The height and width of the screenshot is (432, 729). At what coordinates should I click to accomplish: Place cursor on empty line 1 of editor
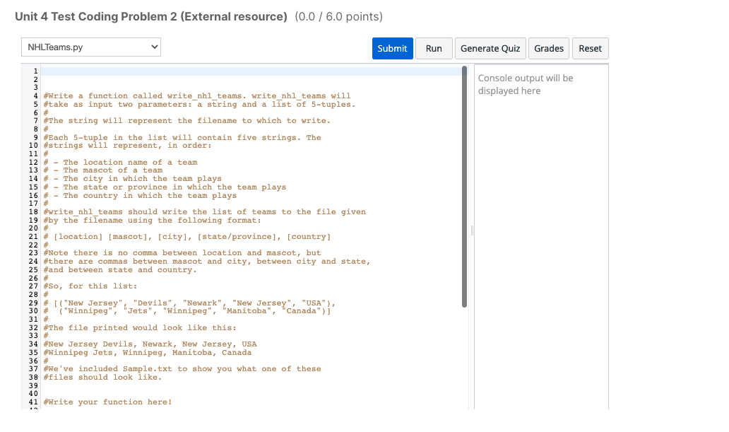click(141, 71)
